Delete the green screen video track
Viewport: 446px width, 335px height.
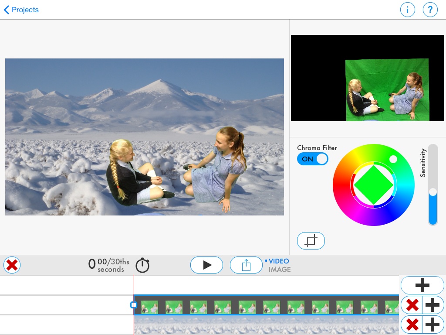[412, 305]
